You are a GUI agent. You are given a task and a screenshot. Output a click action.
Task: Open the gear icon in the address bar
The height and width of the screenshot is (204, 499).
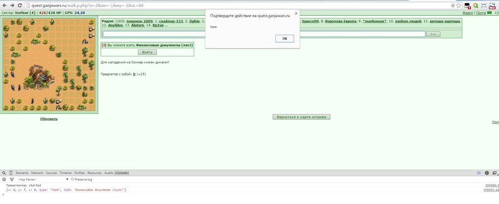point(453,5)
